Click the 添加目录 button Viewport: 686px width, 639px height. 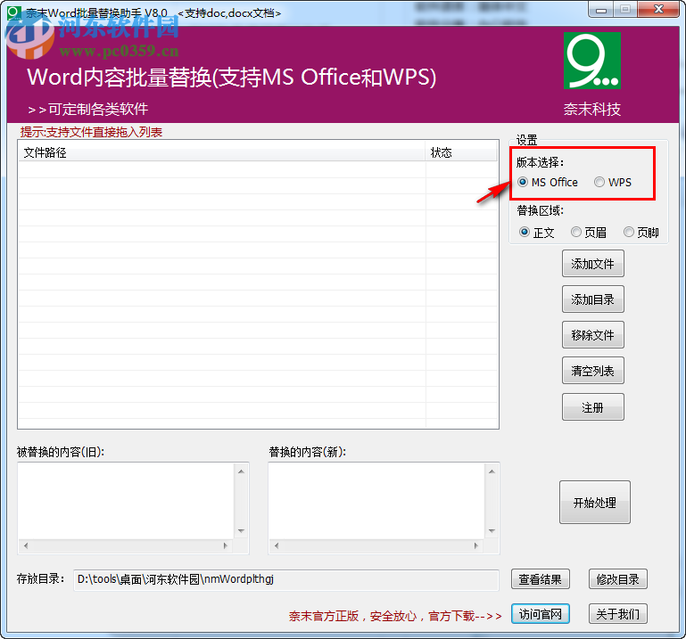(593, 299)
